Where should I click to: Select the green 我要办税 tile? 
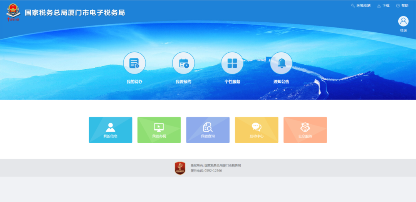[x=159, y=130]
